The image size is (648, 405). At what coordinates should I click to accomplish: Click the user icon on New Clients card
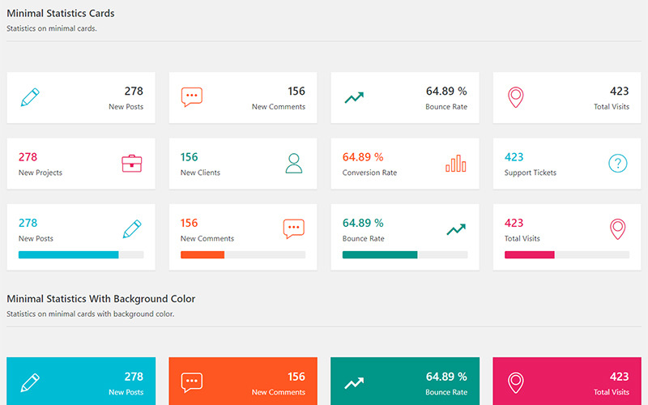[294, 164]
